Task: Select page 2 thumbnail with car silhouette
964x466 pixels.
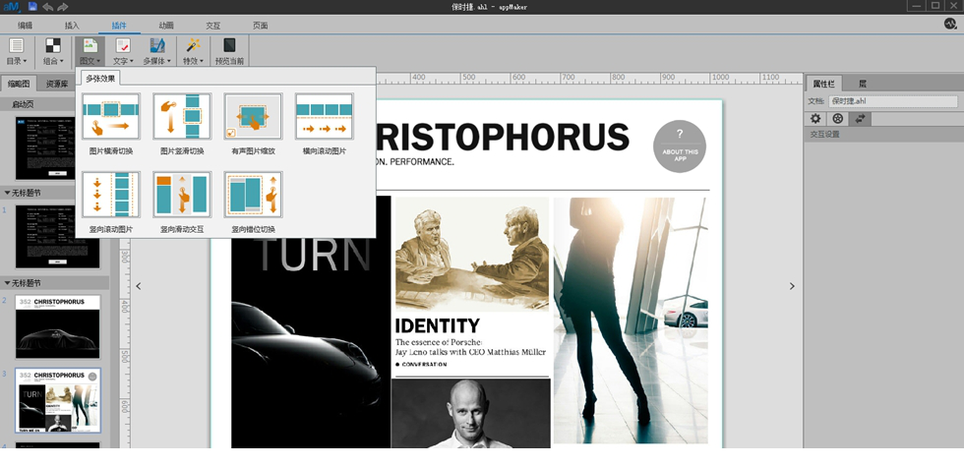Action: (57, 327)
